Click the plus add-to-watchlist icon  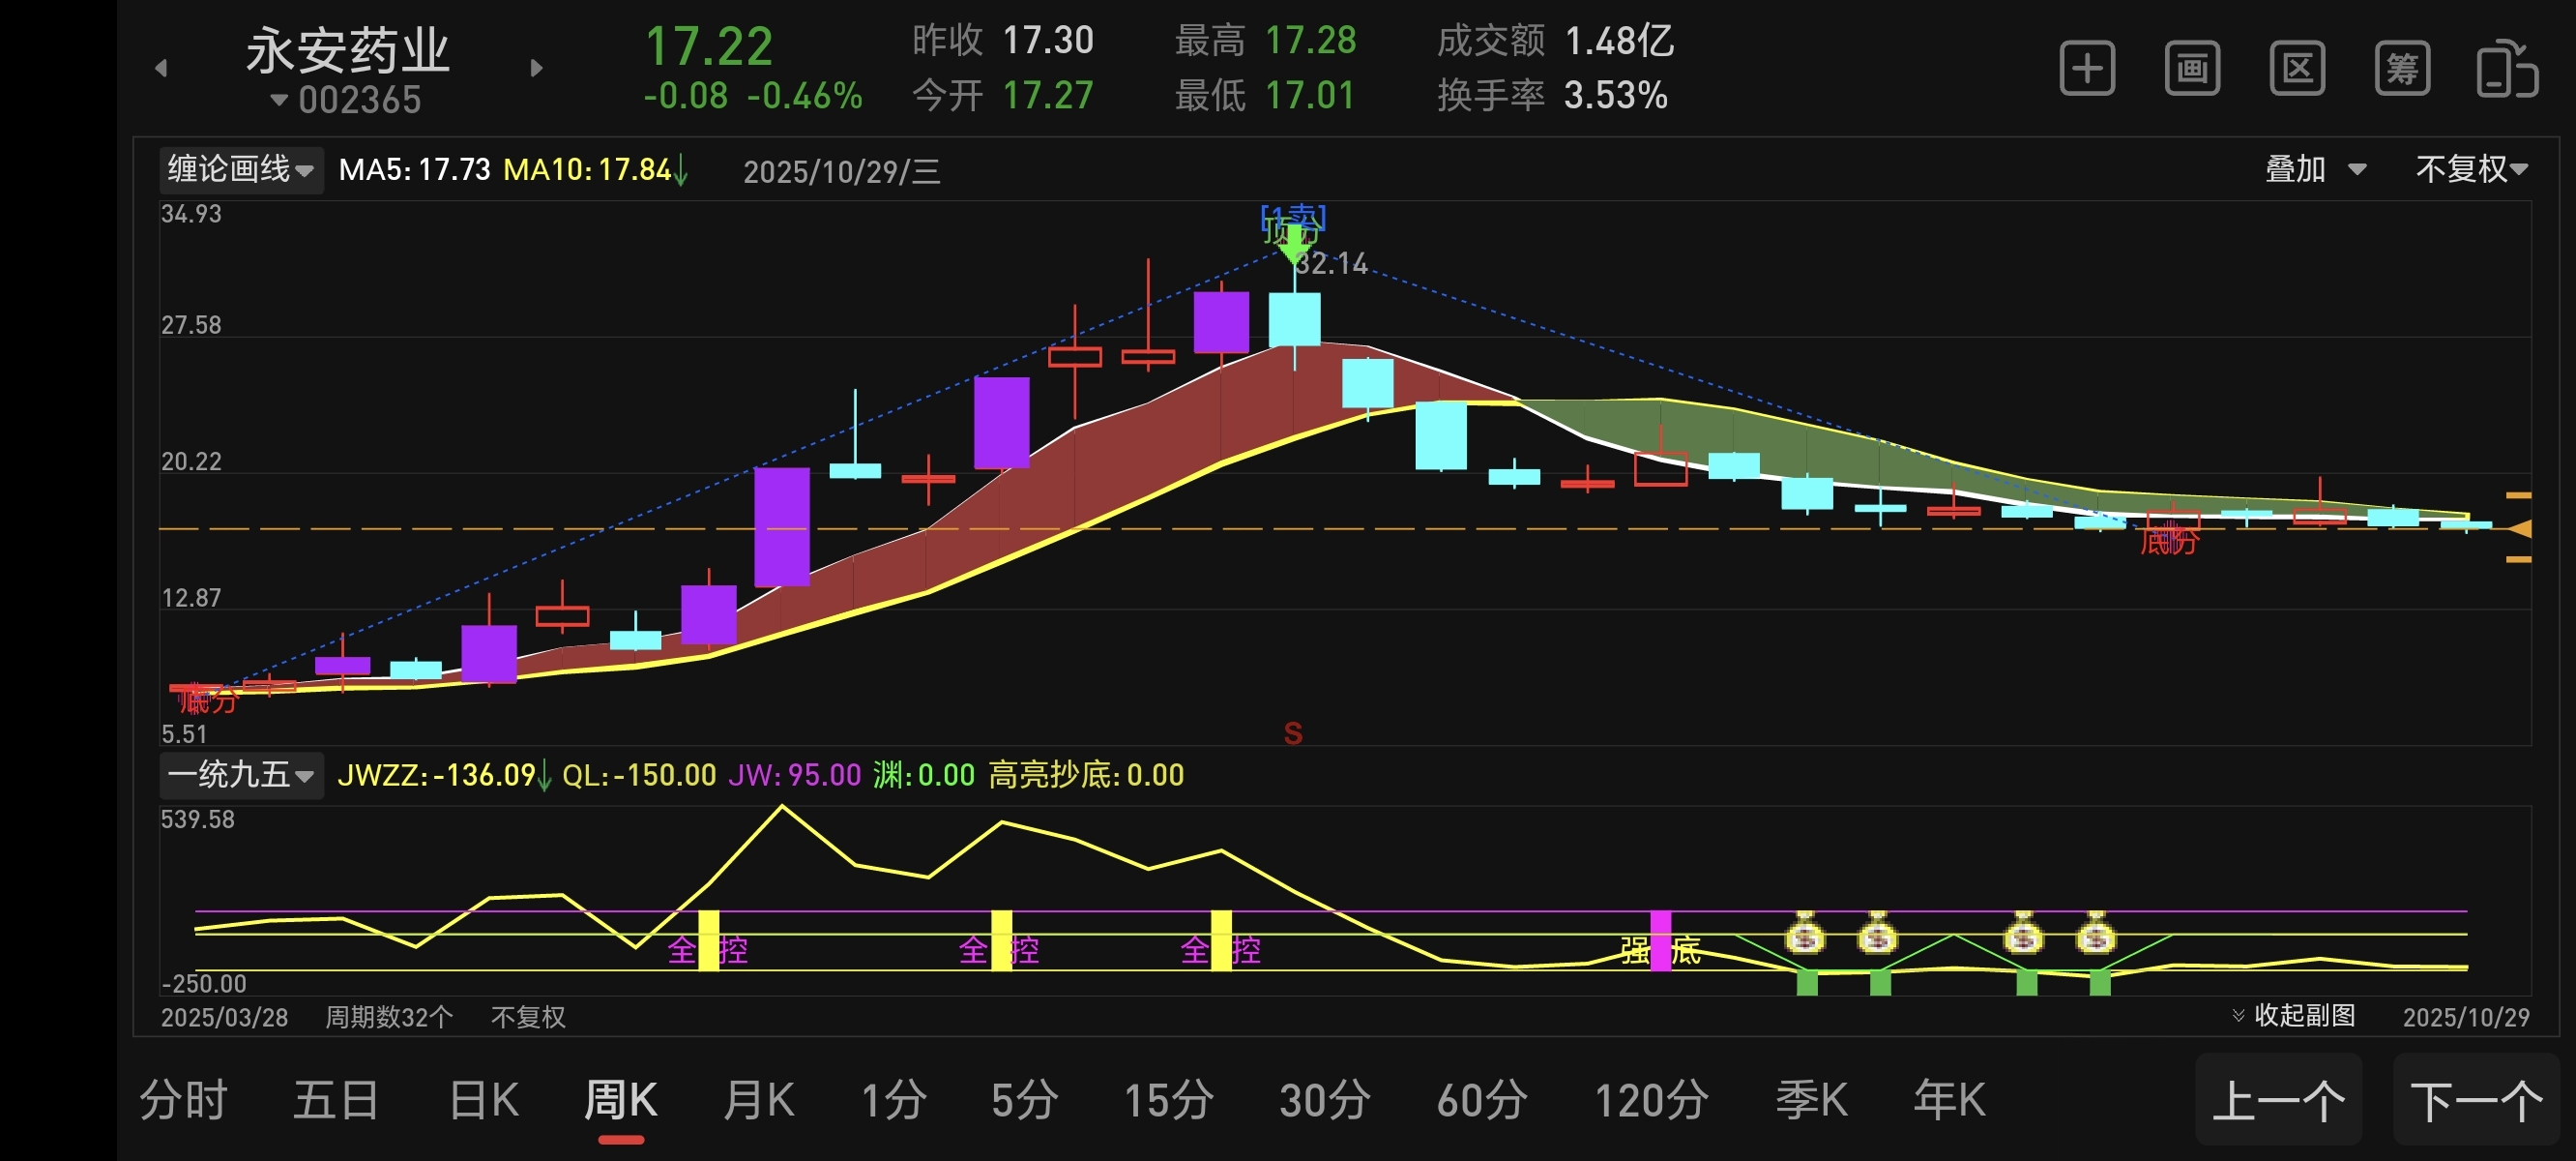2087,69
